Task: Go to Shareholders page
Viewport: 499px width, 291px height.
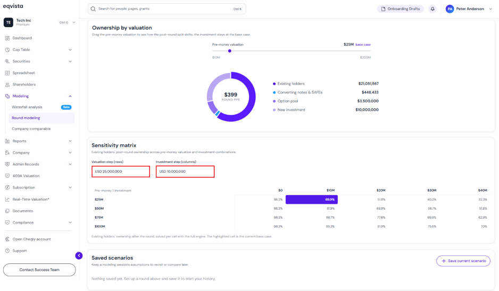Action: (x=24, y=84)
